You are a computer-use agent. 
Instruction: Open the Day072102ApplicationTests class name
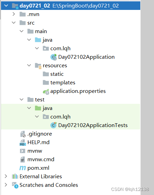[93, 125]
